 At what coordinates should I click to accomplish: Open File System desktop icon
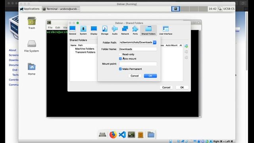click(32, 46)
